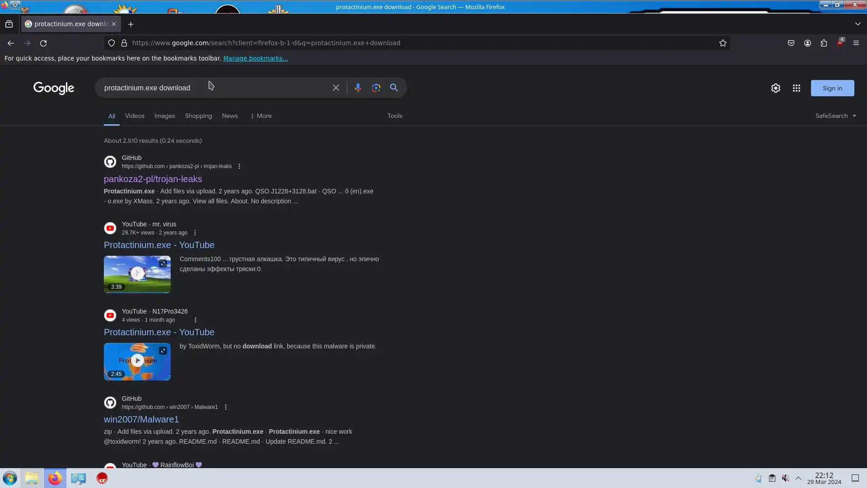The width and height of the screenshot is (867, 488).
Task: Open the list all tabs chevron
Action: (x=858, y=23)
